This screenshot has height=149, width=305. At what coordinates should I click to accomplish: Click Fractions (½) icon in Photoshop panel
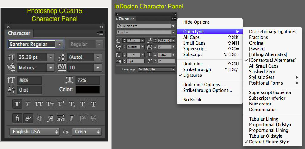click(x=94, y=118)
